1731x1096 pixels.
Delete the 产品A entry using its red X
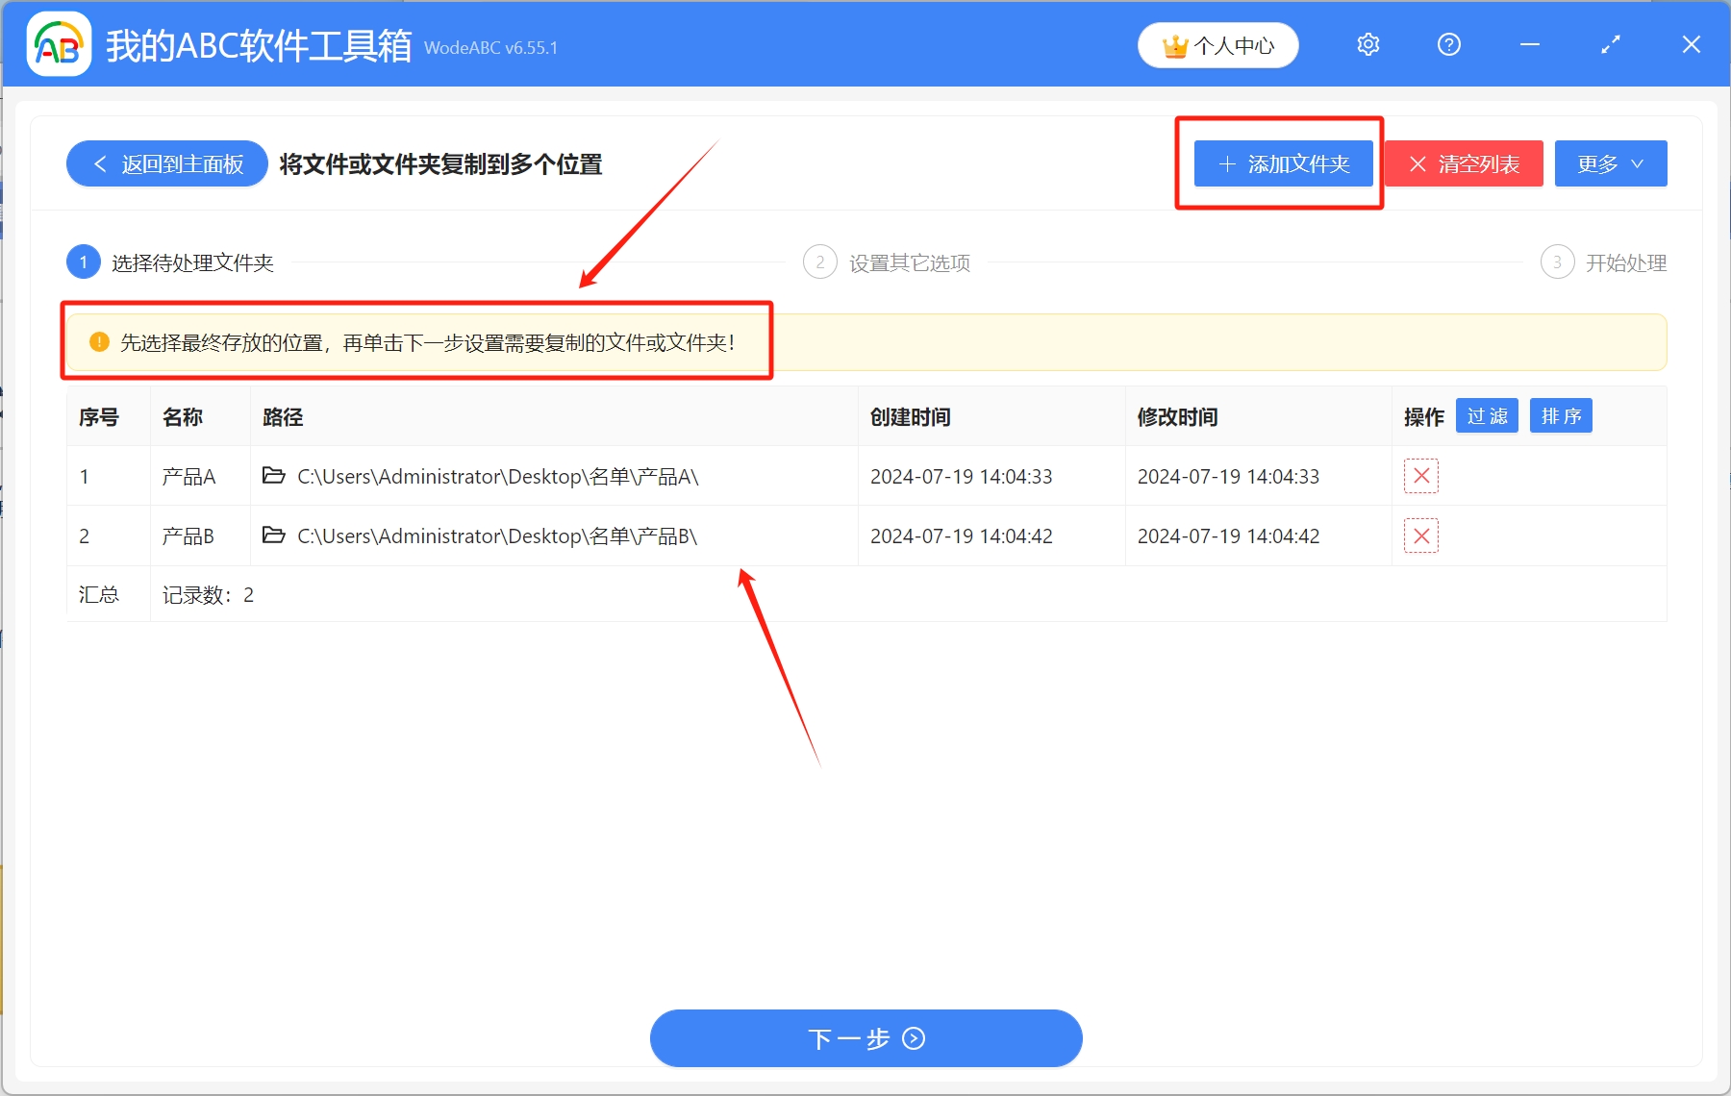click(1421, 476)
